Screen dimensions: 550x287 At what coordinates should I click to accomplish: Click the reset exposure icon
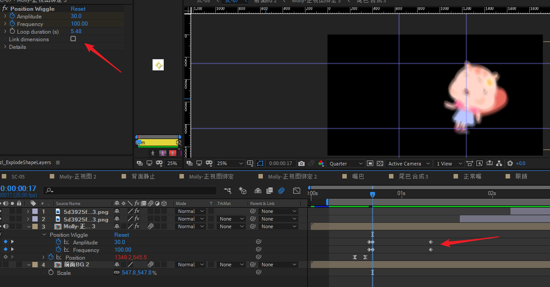(x=510, y=163)
